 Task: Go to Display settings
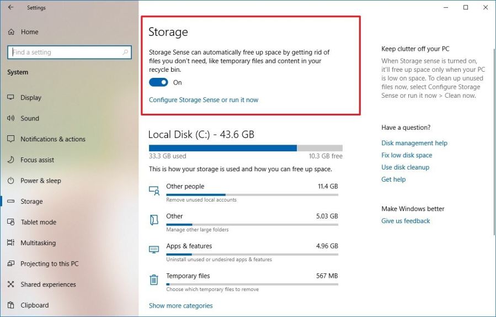point(31,98)
